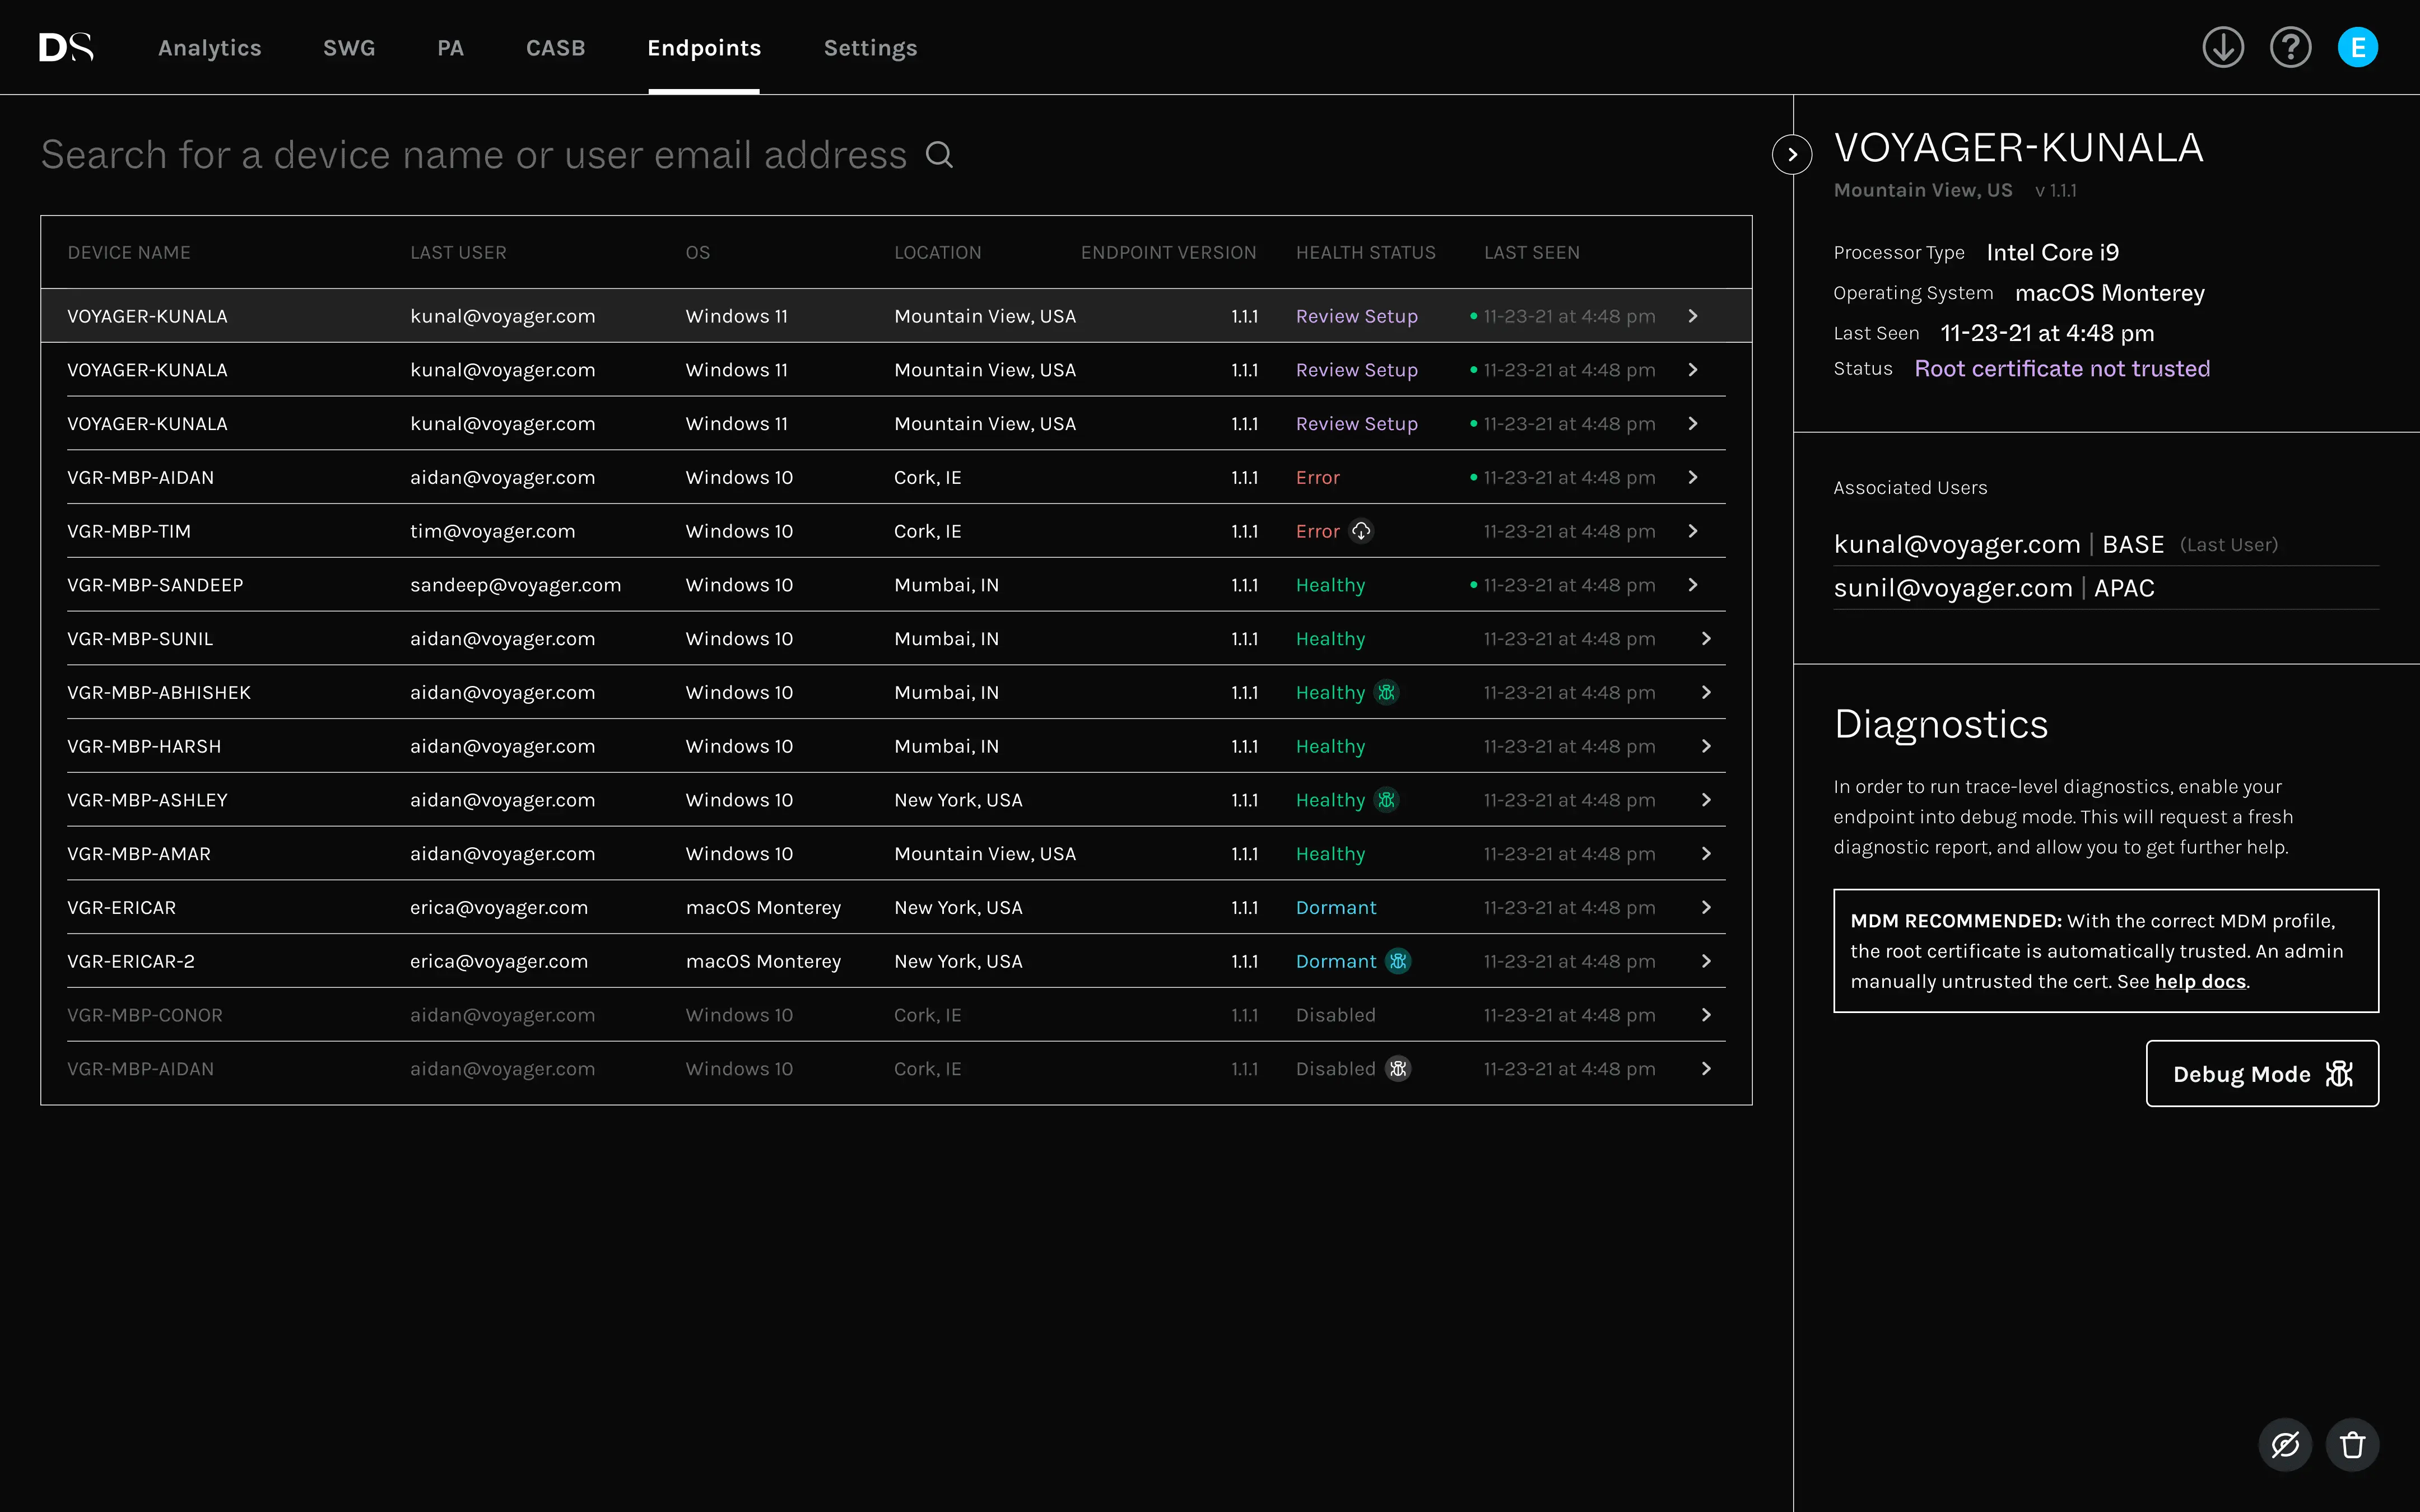Click Healthy status on VGR-MBP-SANDEEP row
Screen dimensions: 2420x1512
(1330, 585)
